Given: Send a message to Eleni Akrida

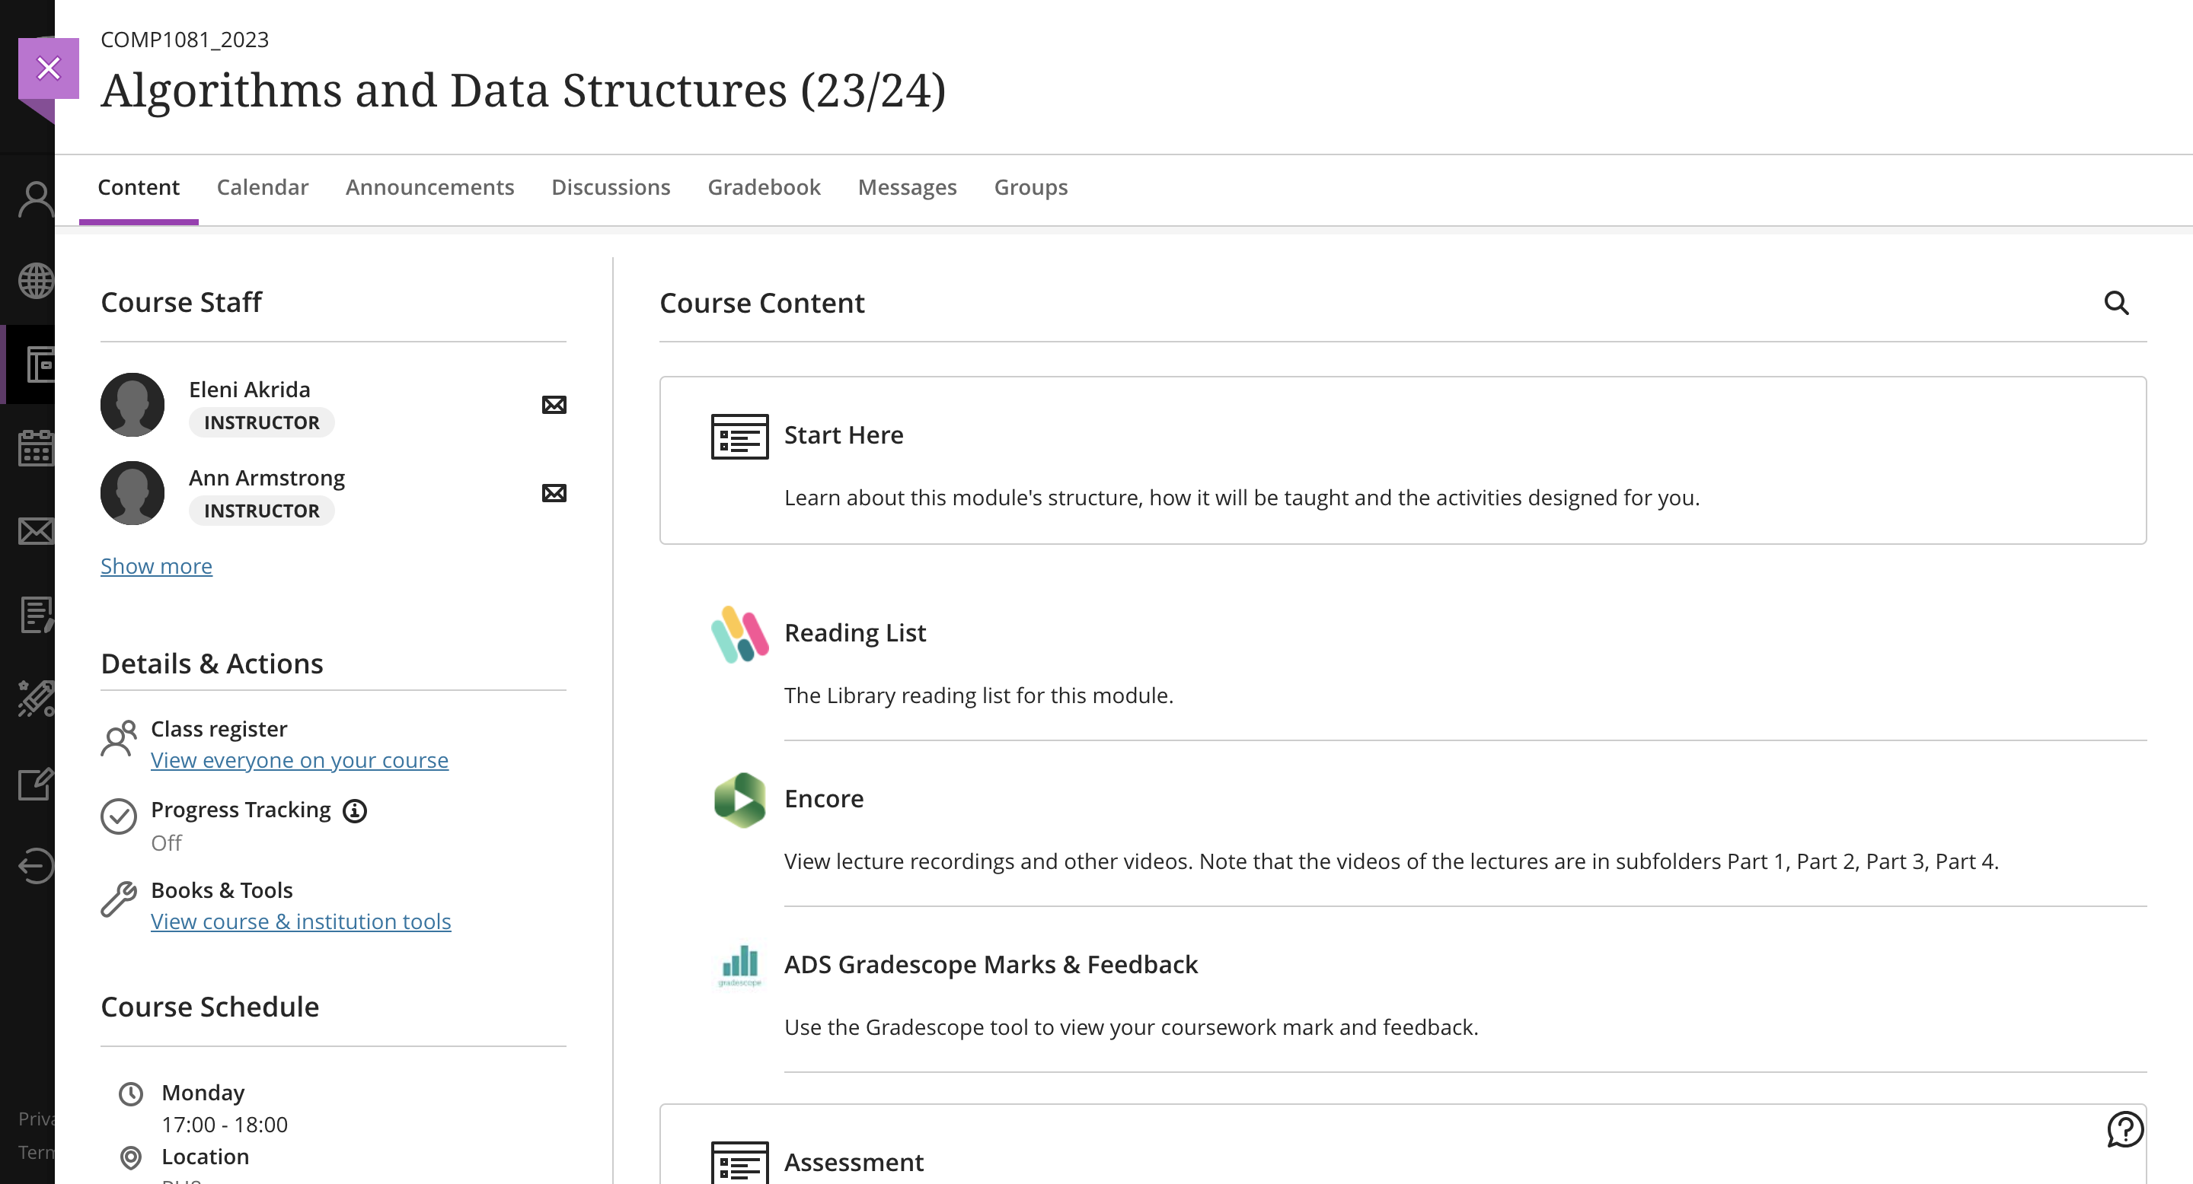Looking at the screenshot, I should pos(554,405).
